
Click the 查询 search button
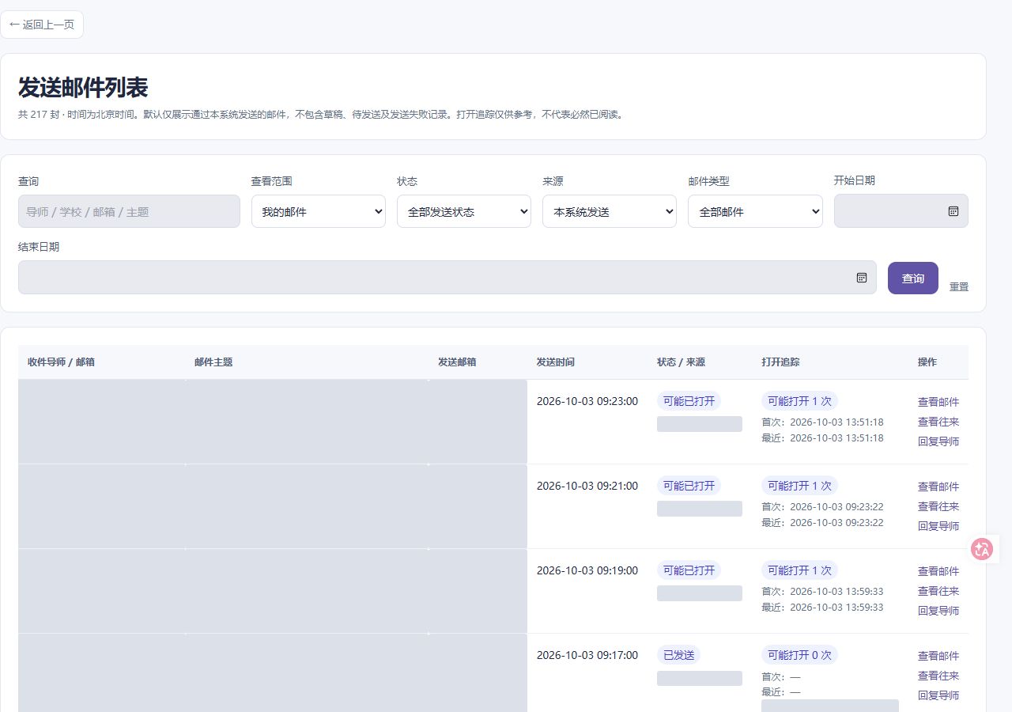click(x=913, y=278)
